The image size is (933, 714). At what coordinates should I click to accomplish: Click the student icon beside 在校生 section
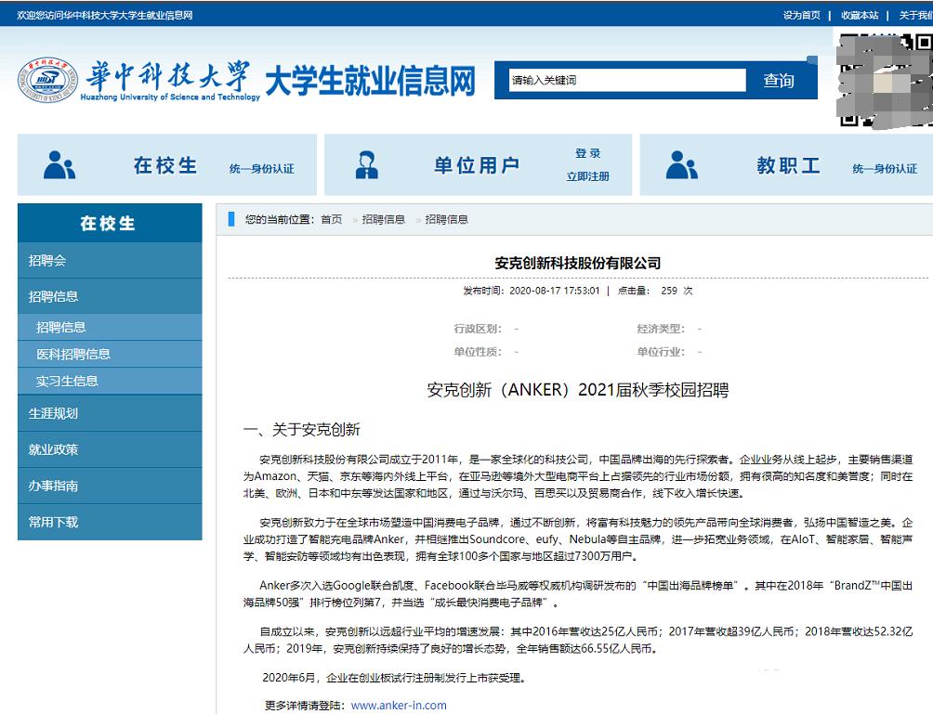(x=61, y=164)
